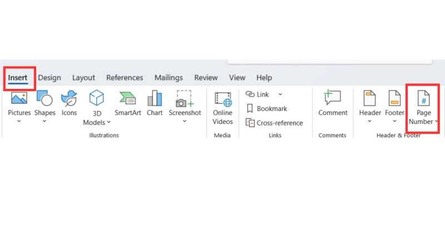
Task: Open the Help tab
Action: [264, 78]
